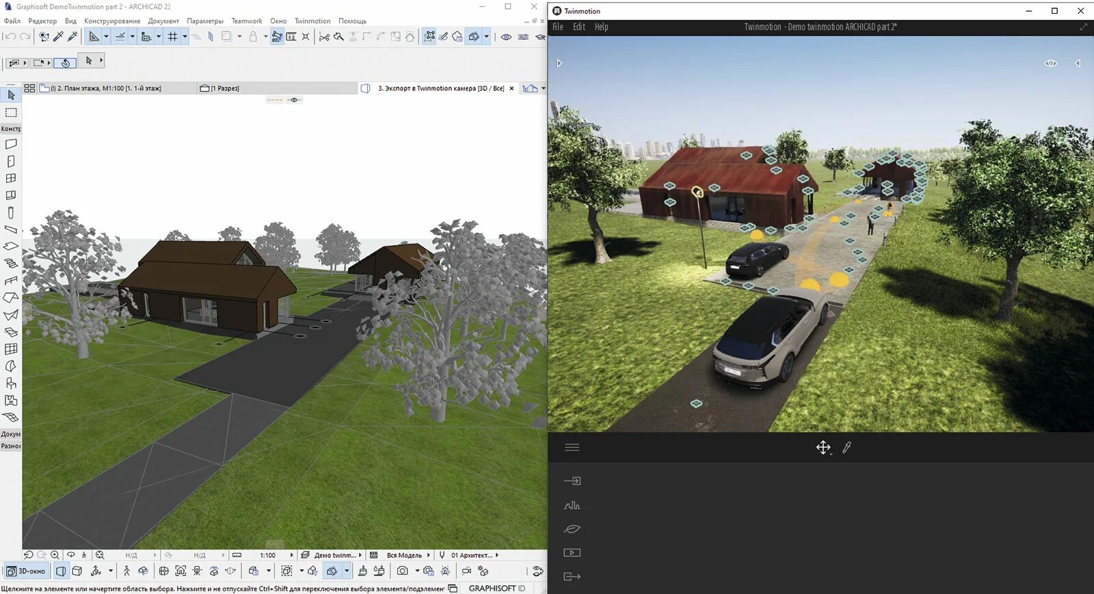Click the Inject Parameters syringe icon

click(x=72, y=37)
